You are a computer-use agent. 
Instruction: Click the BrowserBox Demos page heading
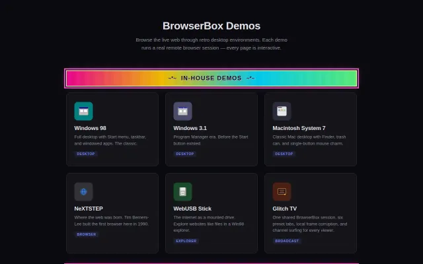click(211, 26)
